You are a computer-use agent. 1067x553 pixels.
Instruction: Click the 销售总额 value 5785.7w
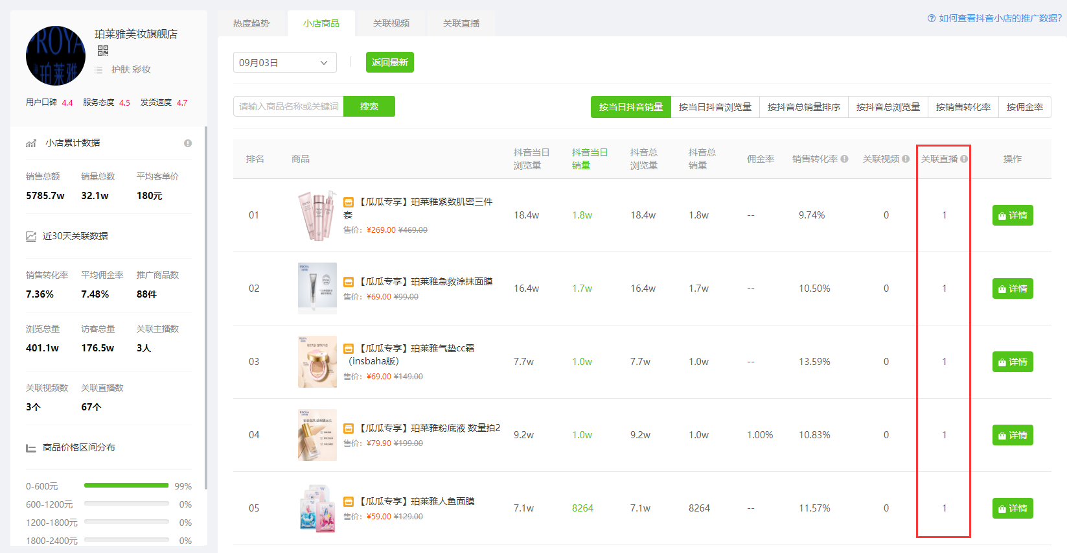pyautogui.click(x=45, y=196)
